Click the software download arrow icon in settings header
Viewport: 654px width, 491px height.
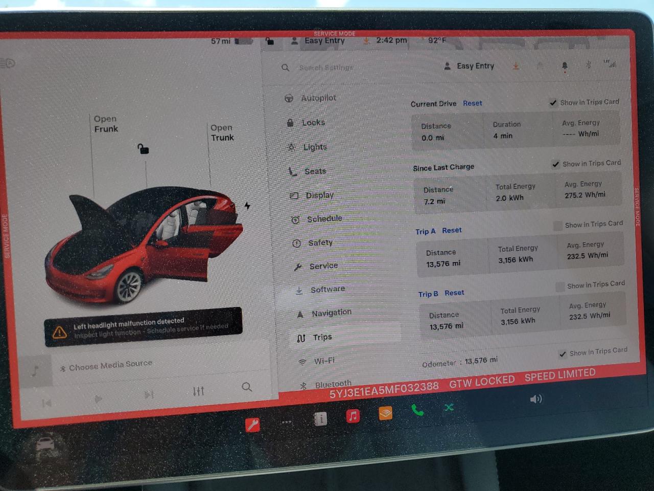[516, 66]
